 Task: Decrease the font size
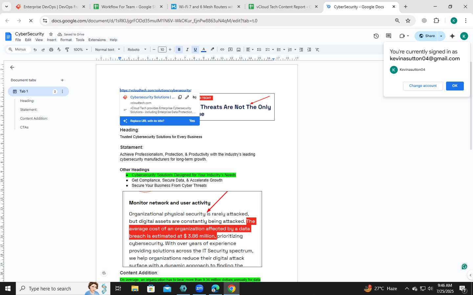coord(154,49)
